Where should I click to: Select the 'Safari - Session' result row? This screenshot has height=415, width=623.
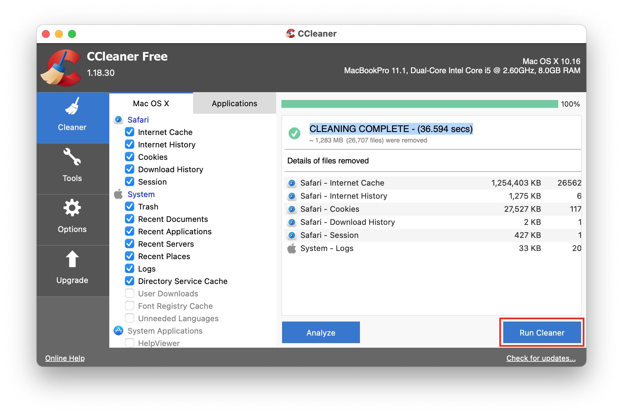(x=433, y=235)
